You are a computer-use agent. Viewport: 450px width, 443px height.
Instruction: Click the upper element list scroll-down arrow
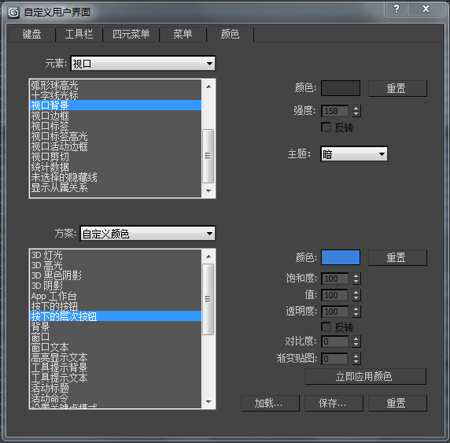(x=208, y=191)
